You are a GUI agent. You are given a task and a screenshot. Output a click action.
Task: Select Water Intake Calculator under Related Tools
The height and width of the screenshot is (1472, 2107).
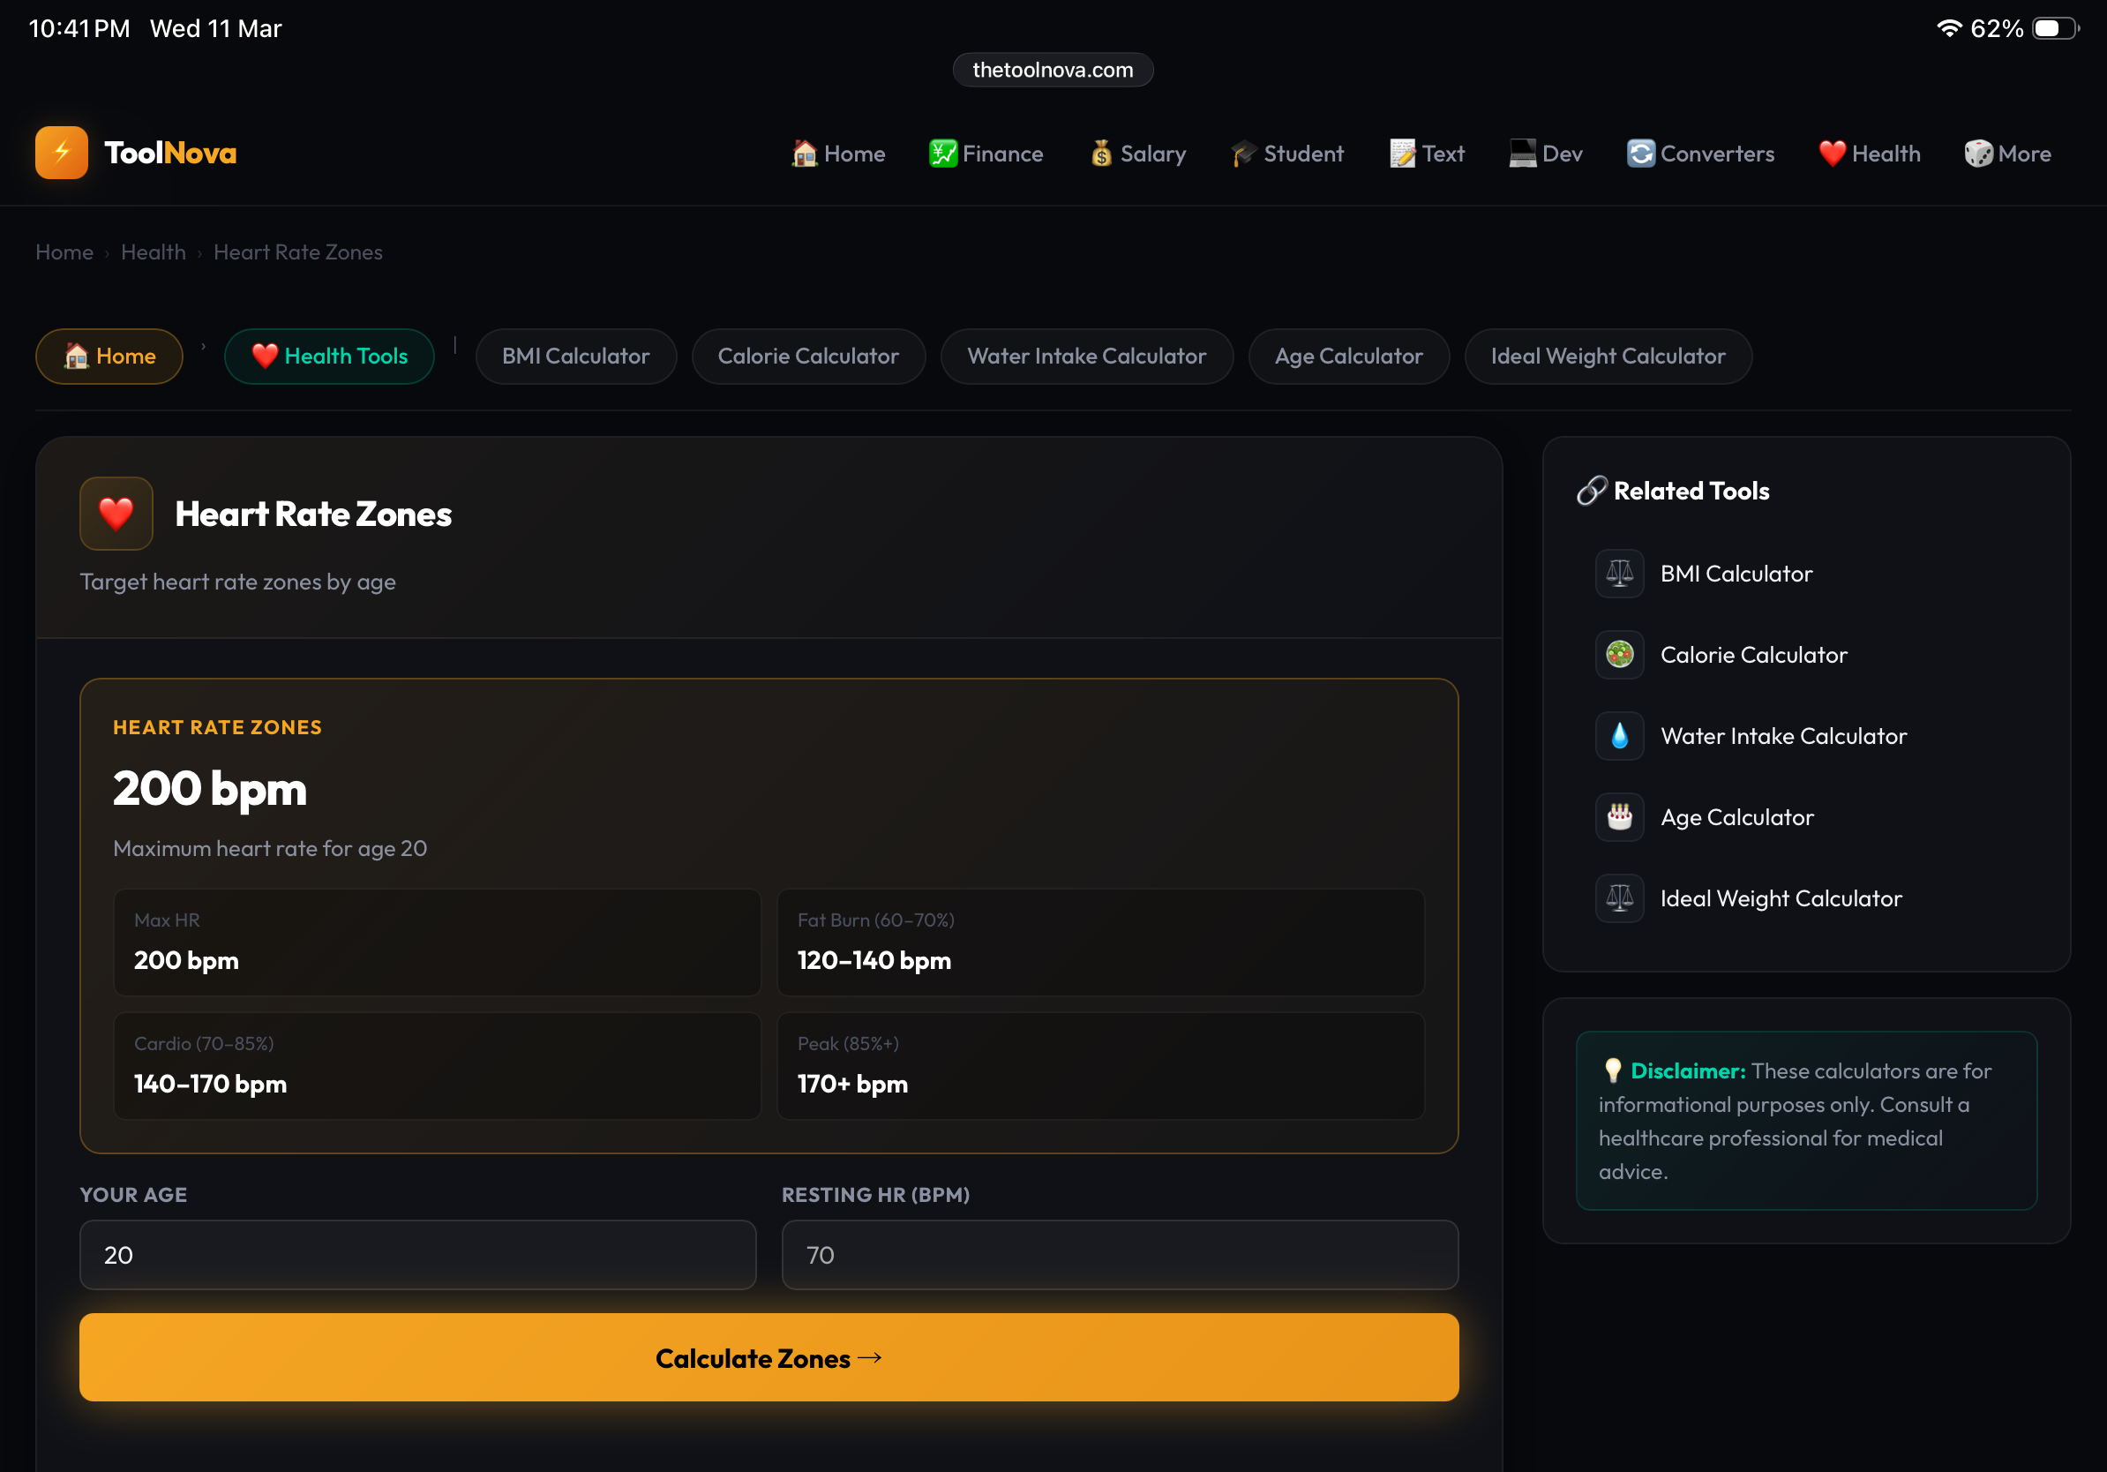[x=1783, y=735]
